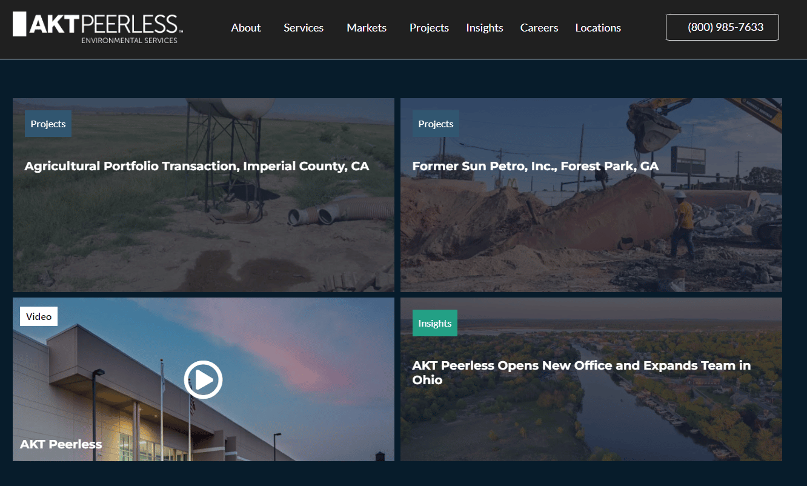The width and height of the screenshot is (807, 486).
Task: Click the Insights tag on Ohio card
Action: (435, 323)
